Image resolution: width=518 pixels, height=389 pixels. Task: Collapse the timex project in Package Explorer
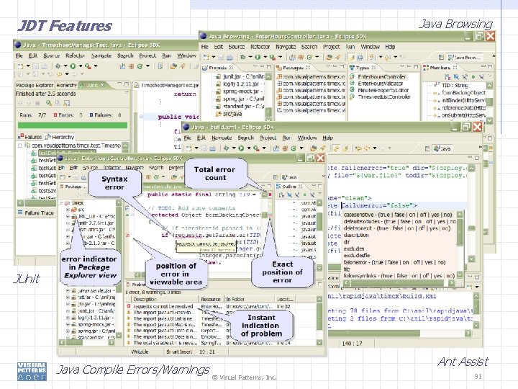62,202
